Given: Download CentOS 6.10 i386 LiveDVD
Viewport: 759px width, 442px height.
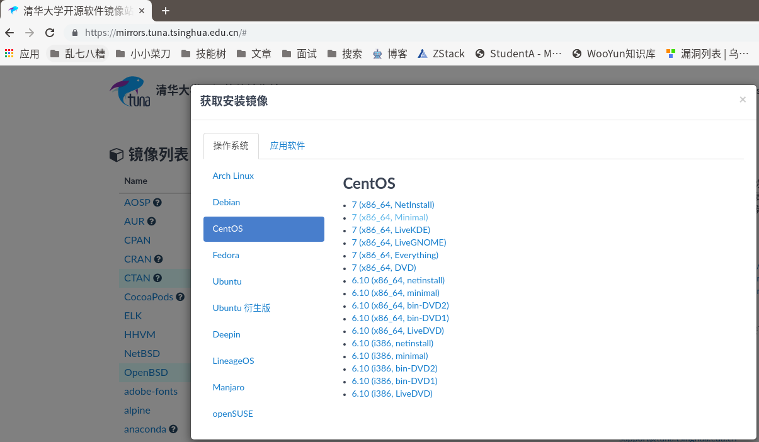Looking at the screenshot, I should coord(392,394).
